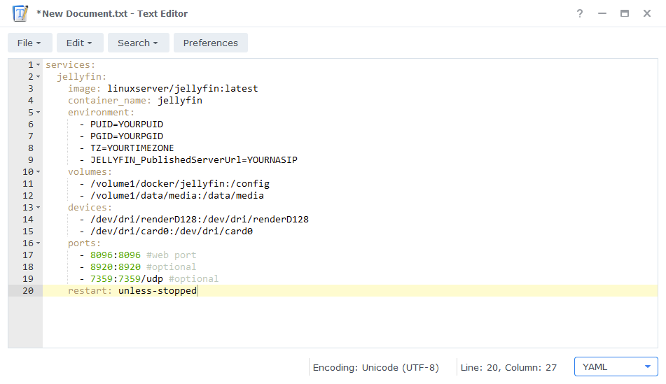666x384 pixels.
Task: Click the Text Editor app icon
Action: (x=20, y=13)
